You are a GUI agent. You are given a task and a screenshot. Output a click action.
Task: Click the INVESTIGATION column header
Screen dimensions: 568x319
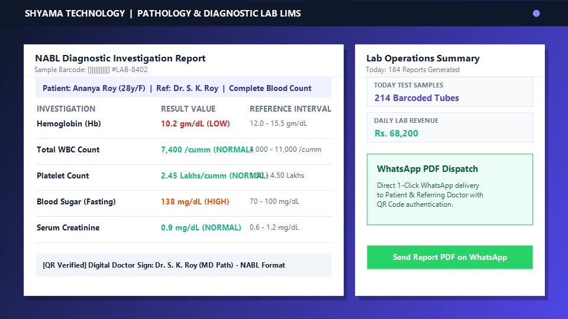66,109
